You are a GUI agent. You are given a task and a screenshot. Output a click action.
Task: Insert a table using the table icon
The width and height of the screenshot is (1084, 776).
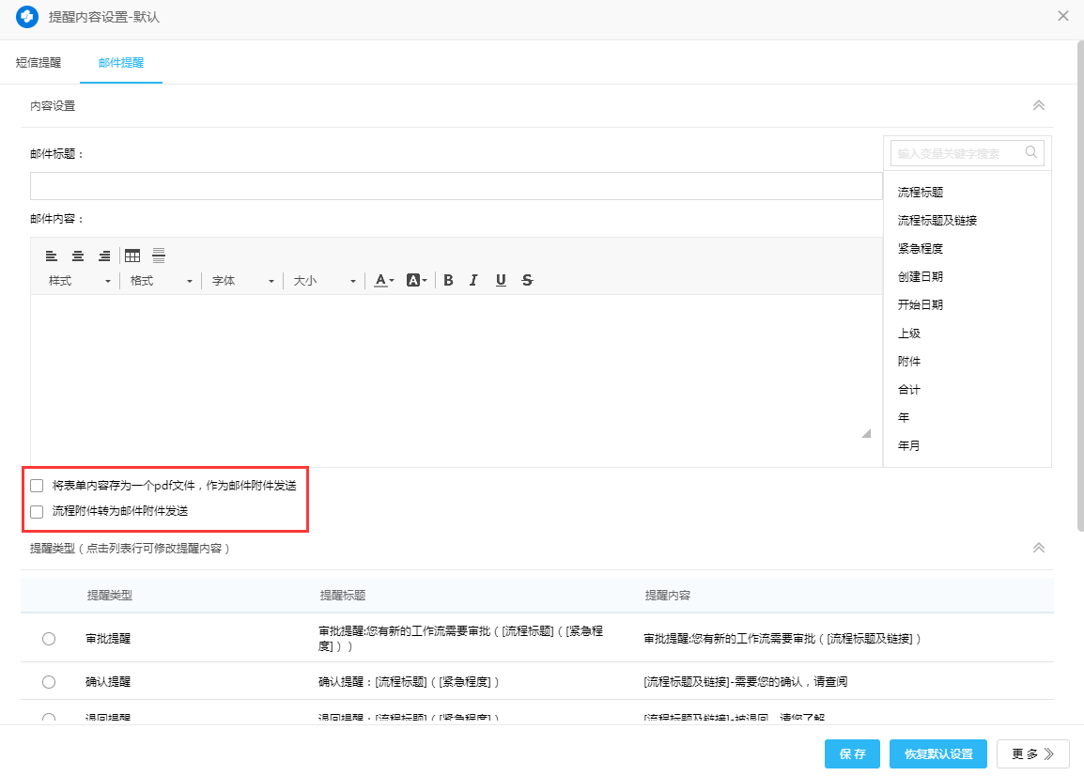pos(132,256)
